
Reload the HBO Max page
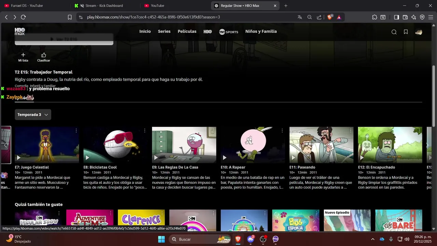click(23, 17)
